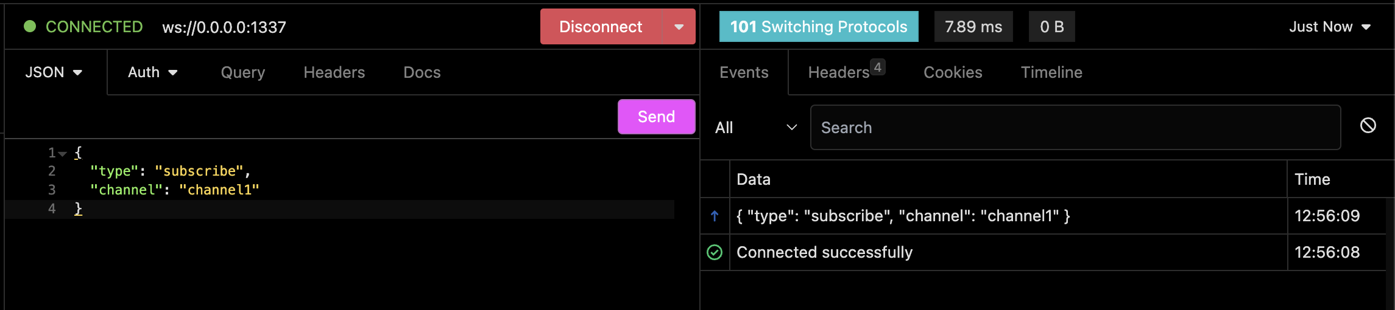
Task: Expand the Auth dropdown
Action: click(x=152, y=72)
